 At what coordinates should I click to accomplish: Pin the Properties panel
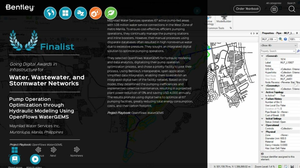tap(297, 33)
